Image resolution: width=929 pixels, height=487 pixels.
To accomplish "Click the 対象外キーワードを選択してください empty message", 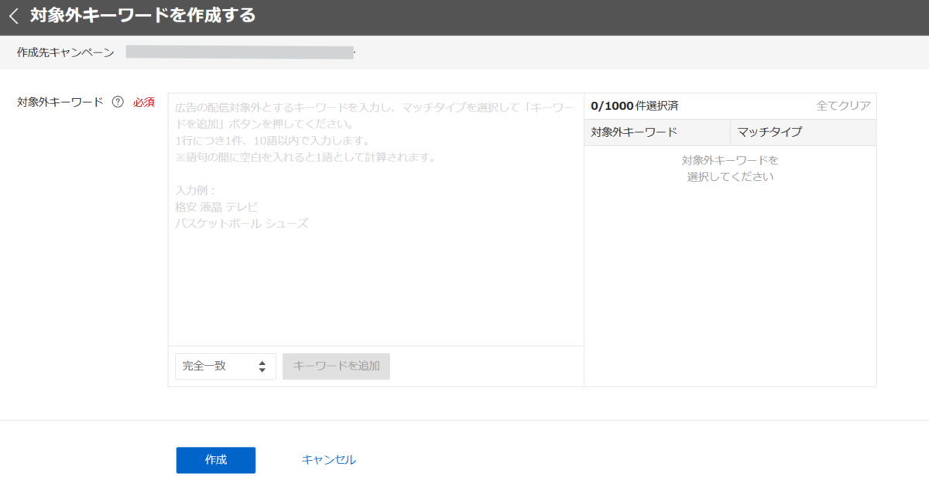I will [x=730, y=169].
